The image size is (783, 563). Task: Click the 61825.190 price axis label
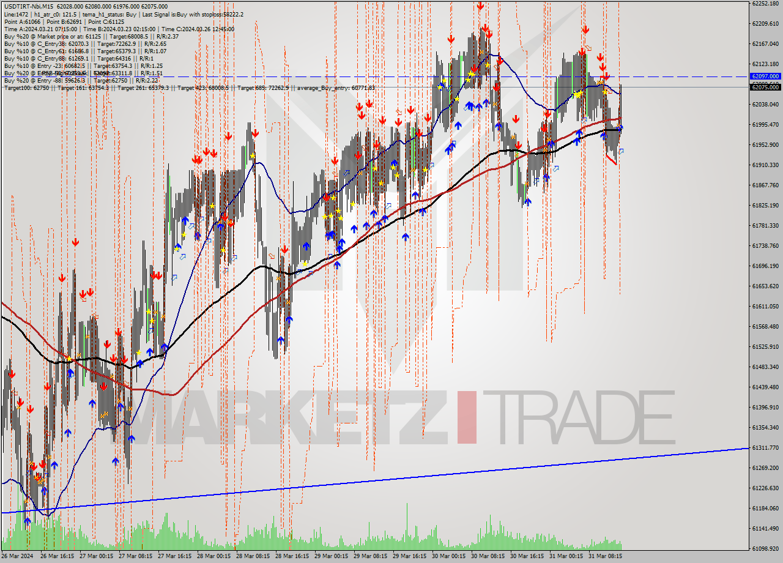tap(766, 205)
